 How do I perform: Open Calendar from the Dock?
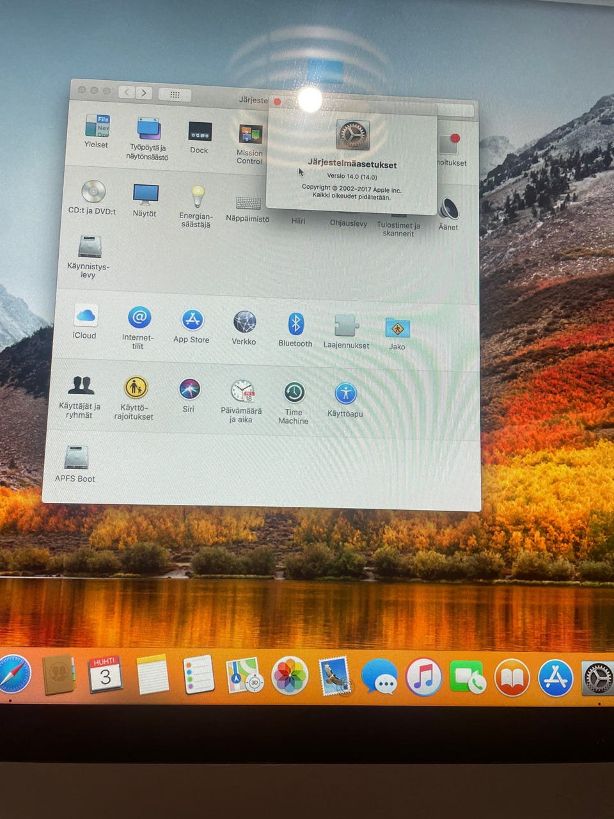(106, 674)
